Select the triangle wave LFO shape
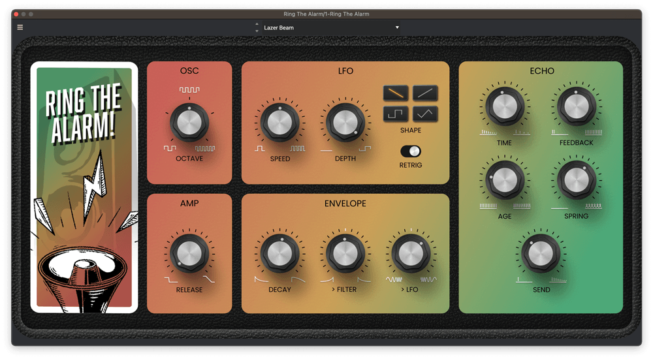Viewport: 653px width, 359px height. coord(425,114)
